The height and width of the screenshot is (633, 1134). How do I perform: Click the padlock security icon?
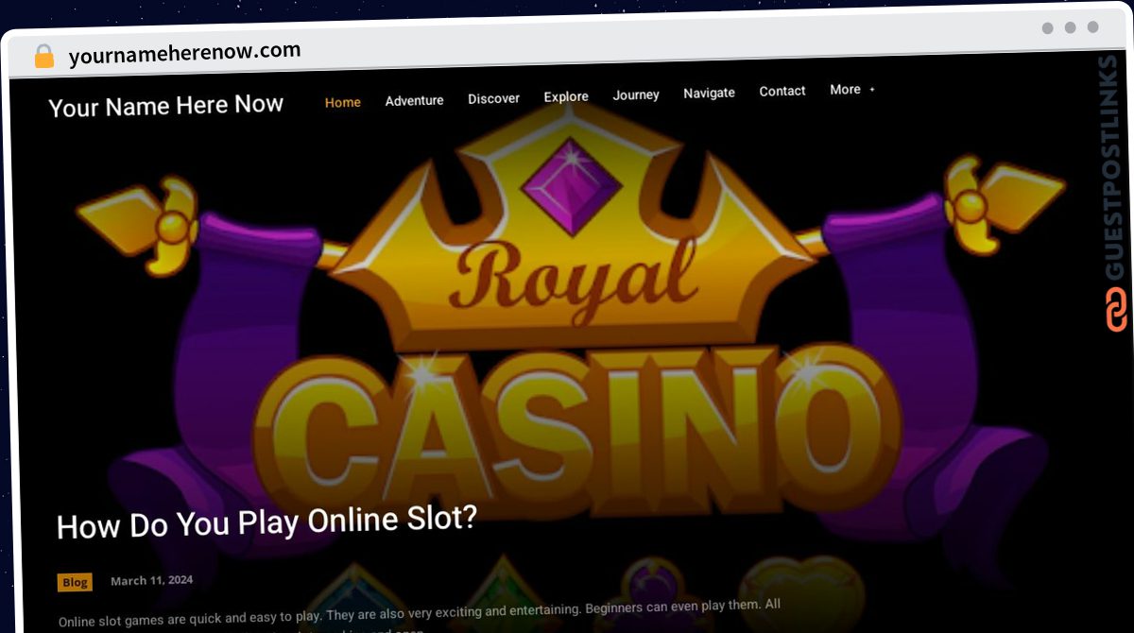[44, 57]
